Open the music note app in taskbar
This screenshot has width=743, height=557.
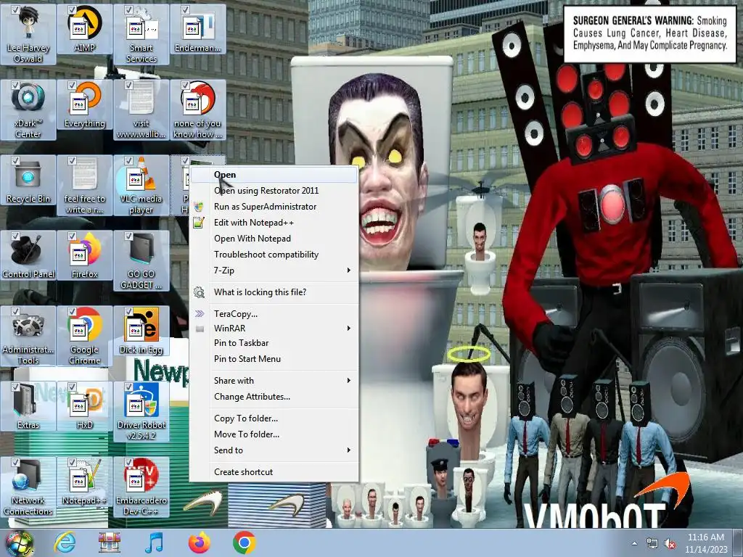pos(154,542)
